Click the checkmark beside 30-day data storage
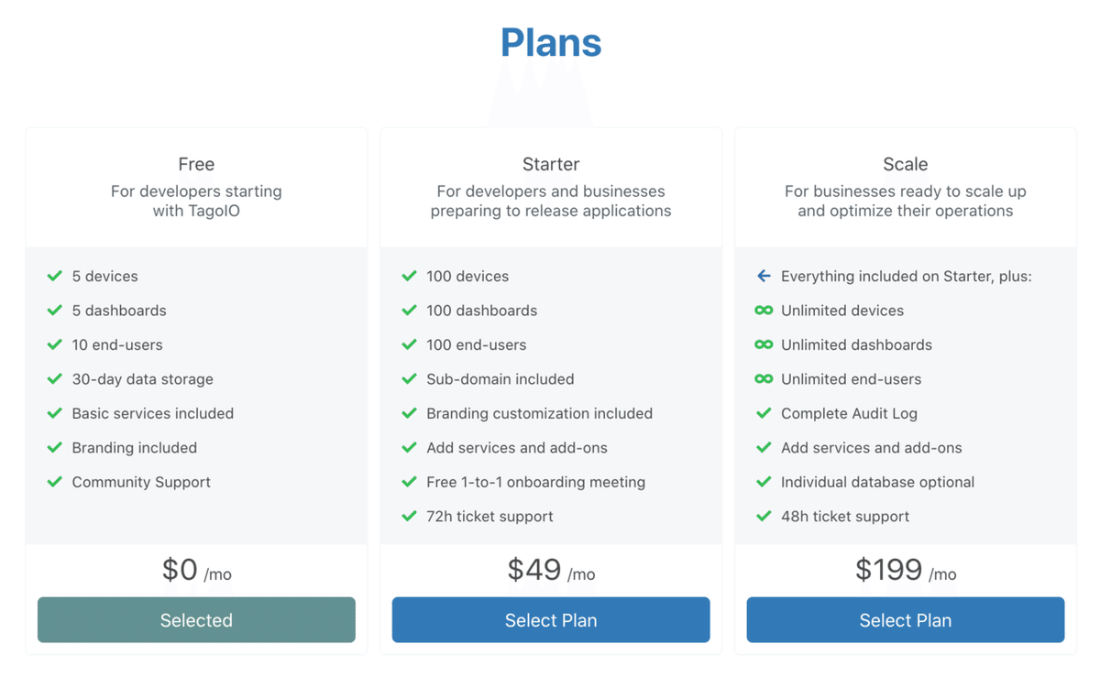Screen dimensions: 1100x677 click(x=55, y=379)
